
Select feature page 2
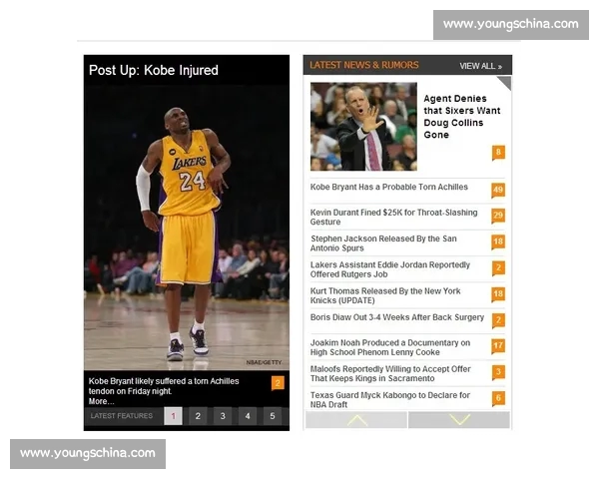198,416
